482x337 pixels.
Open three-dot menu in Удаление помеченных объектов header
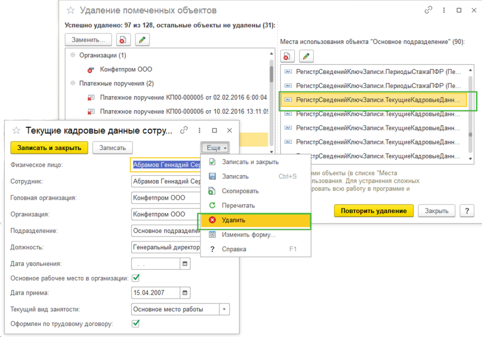(444, 10)
